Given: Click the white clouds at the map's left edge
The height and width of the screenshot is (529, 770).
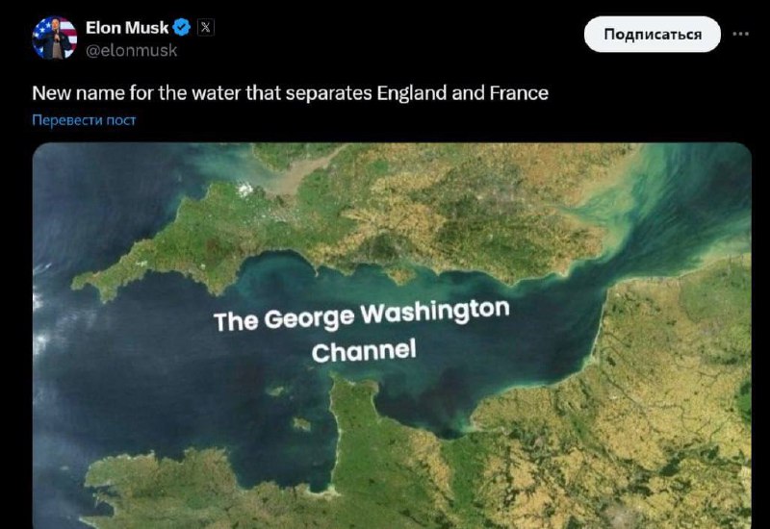Looking at the screenshot, I should [x=41, y=319].
